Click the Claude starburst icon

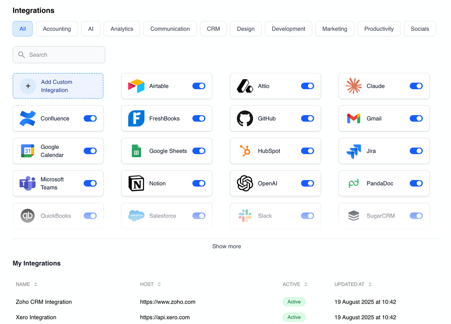coord(354,86)
